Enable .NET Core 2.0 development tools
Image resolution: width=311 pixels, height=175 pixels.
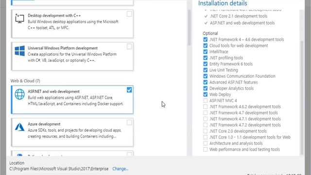point(205,131)
